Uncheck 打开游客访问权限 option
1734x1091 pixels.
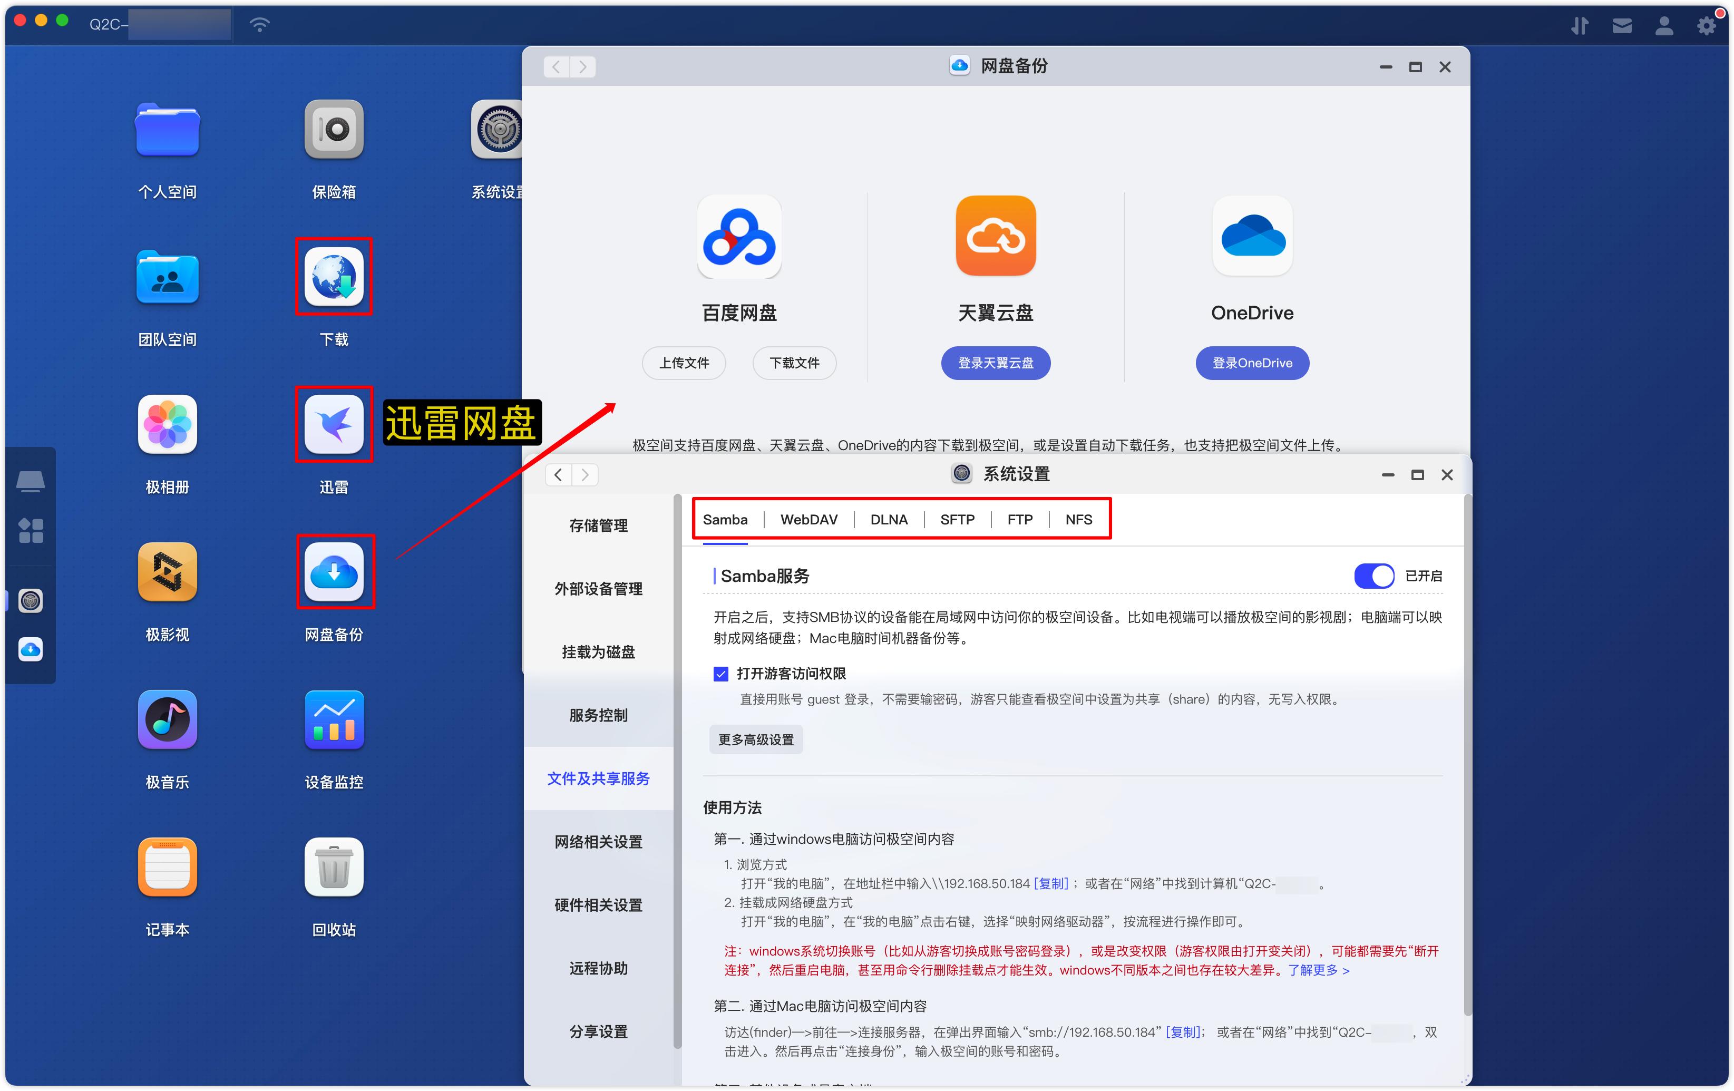click(721, 674)
